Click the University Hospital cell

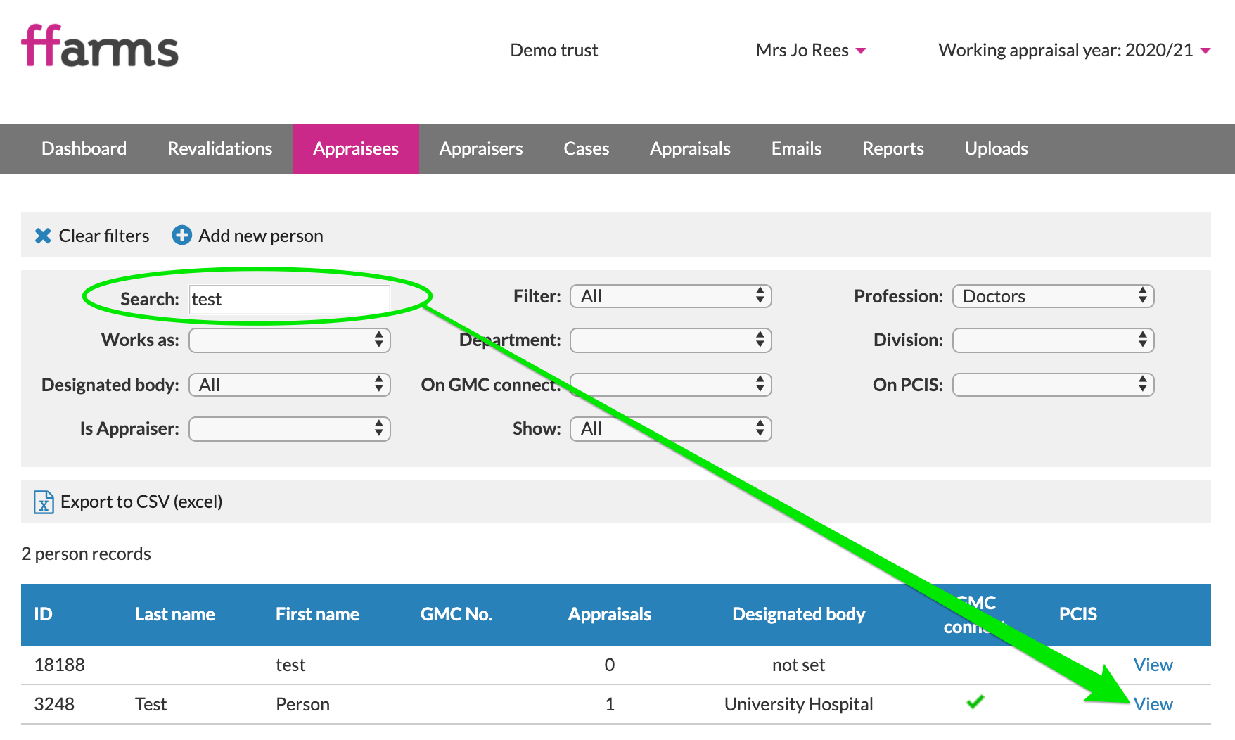(x=799, y=704)
